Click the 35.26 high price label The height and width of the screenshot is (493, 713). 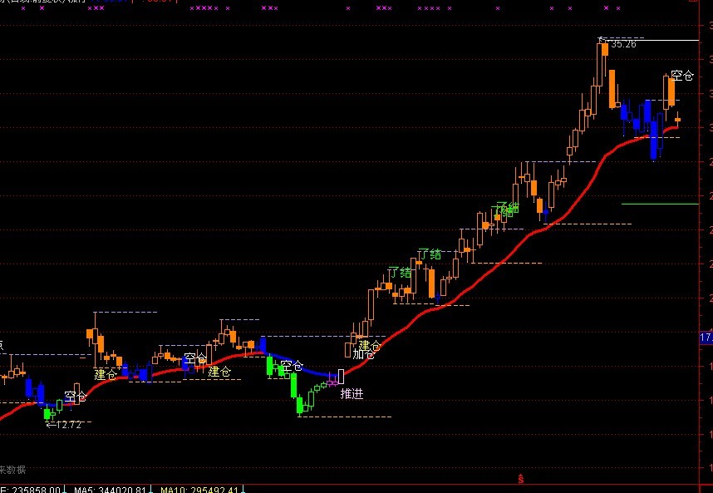pos(623,45)
